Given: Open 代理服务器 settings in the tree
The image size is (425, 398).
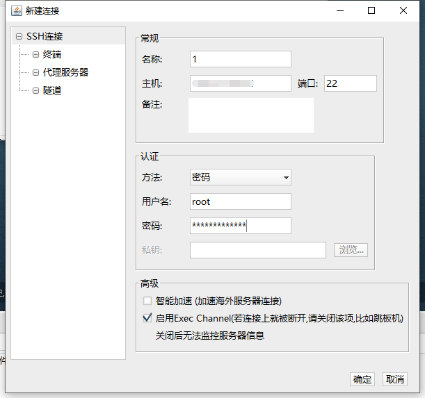Looking at the screenshot, I should click(x=65, y=72).
